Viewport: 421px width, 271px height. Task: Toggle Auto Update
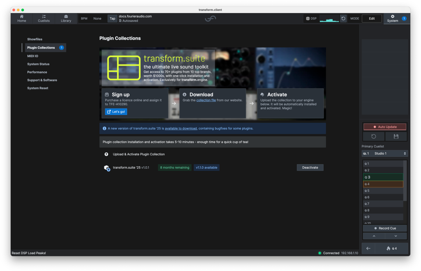click(385, 127)
